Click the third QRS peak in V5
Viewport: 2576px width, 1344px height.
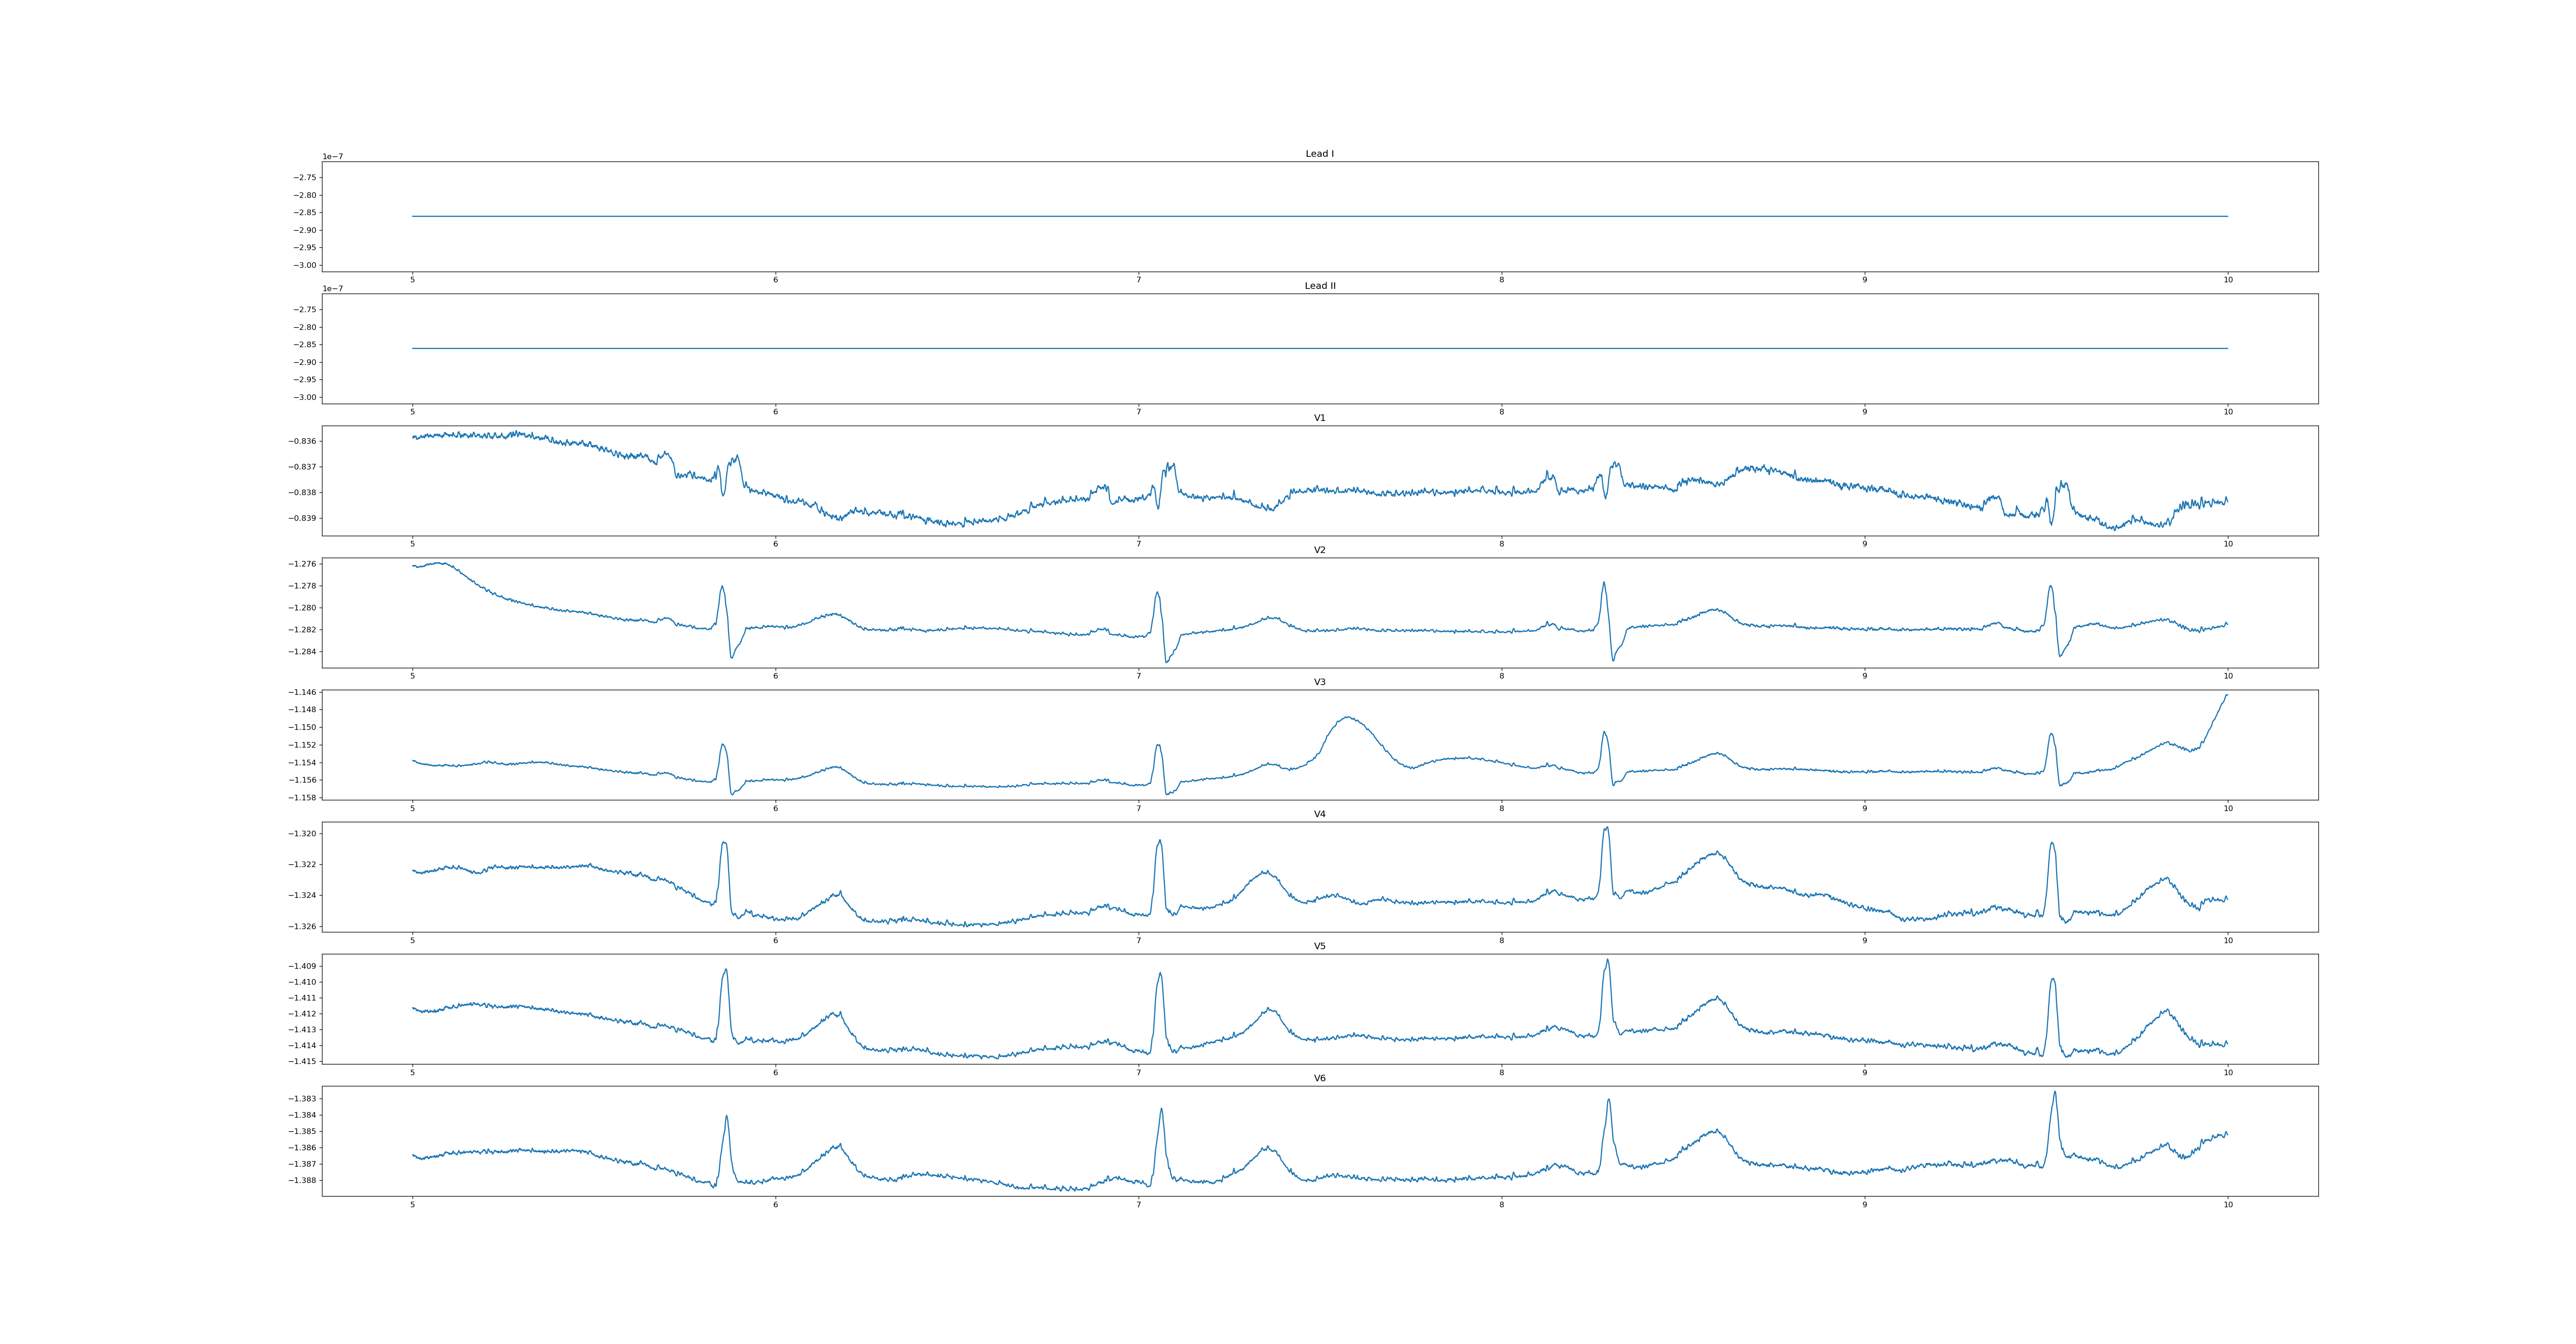click(x=1607, y=961)
